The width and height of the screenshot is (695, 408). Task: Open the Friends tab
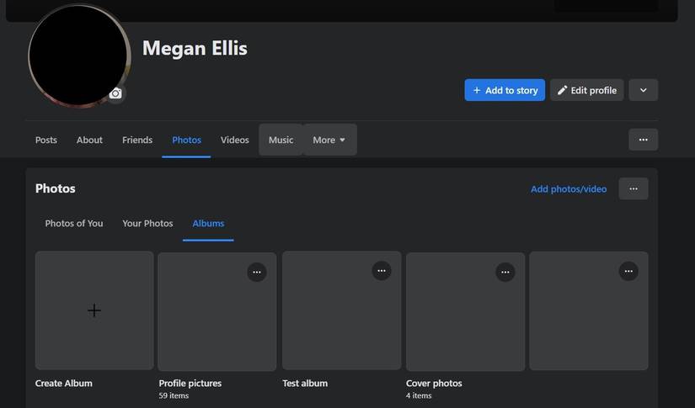coord(137,140)
